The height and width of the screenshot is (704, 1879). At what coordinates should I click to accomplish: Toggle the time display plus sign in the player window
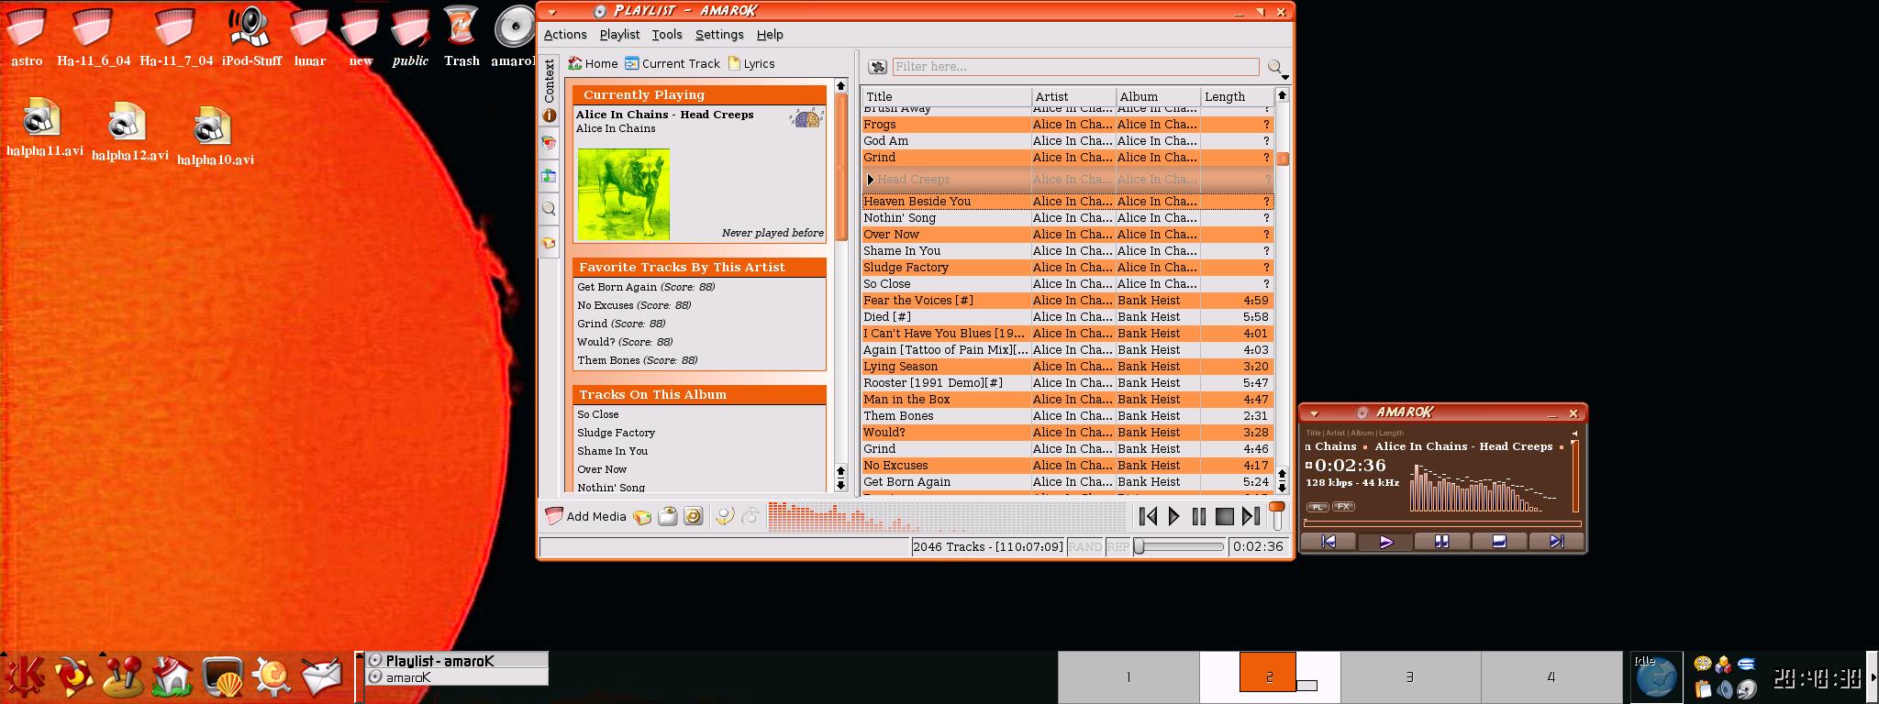click(1309, 465)
